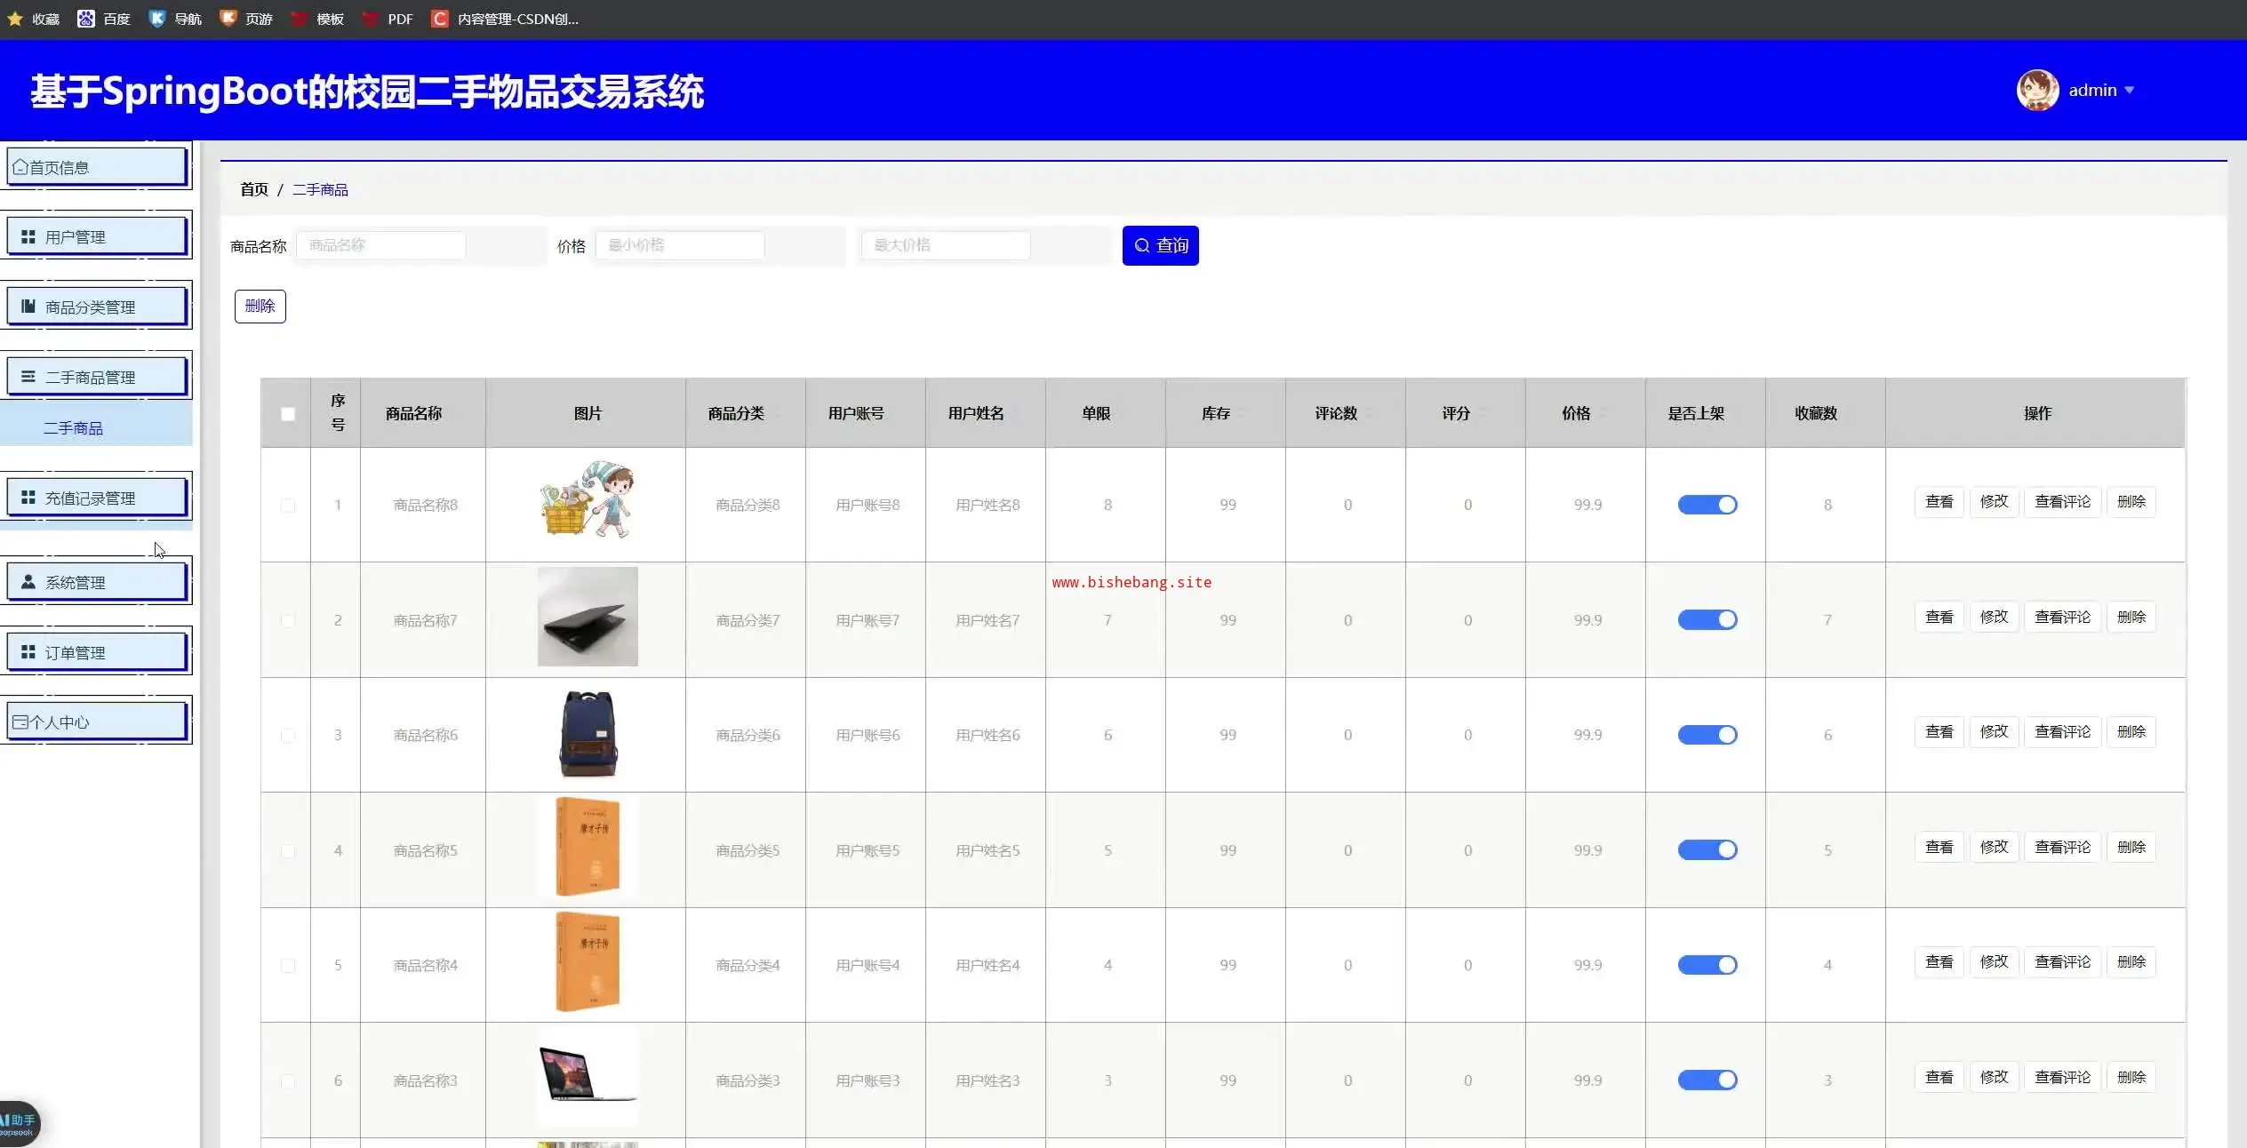Screen dimensions: 2247x1148
Task: Click the person icon next to 系统管理
Action: [28, 582]
